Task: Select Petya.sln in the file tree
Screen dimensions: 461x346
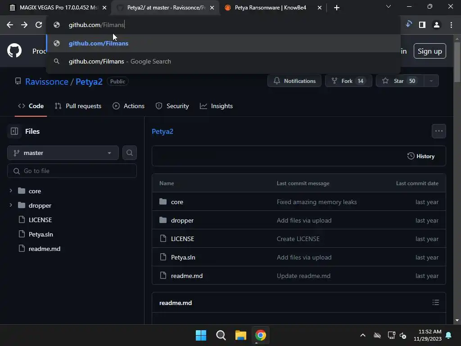Action: click(41, 234)
